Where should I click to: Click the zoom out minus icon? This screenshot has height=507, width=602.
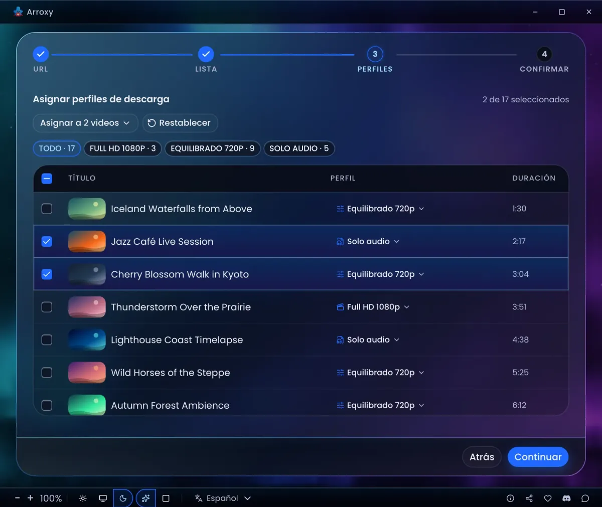pyautogui.click(x=18, y=498)
